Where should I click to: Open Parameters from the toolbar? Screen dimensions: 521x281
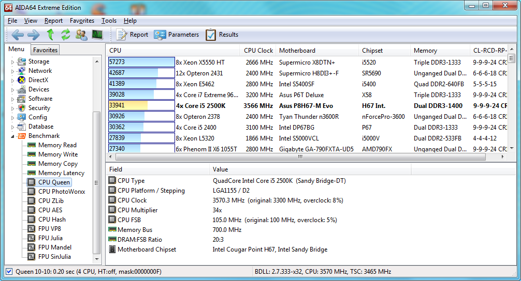177,35
